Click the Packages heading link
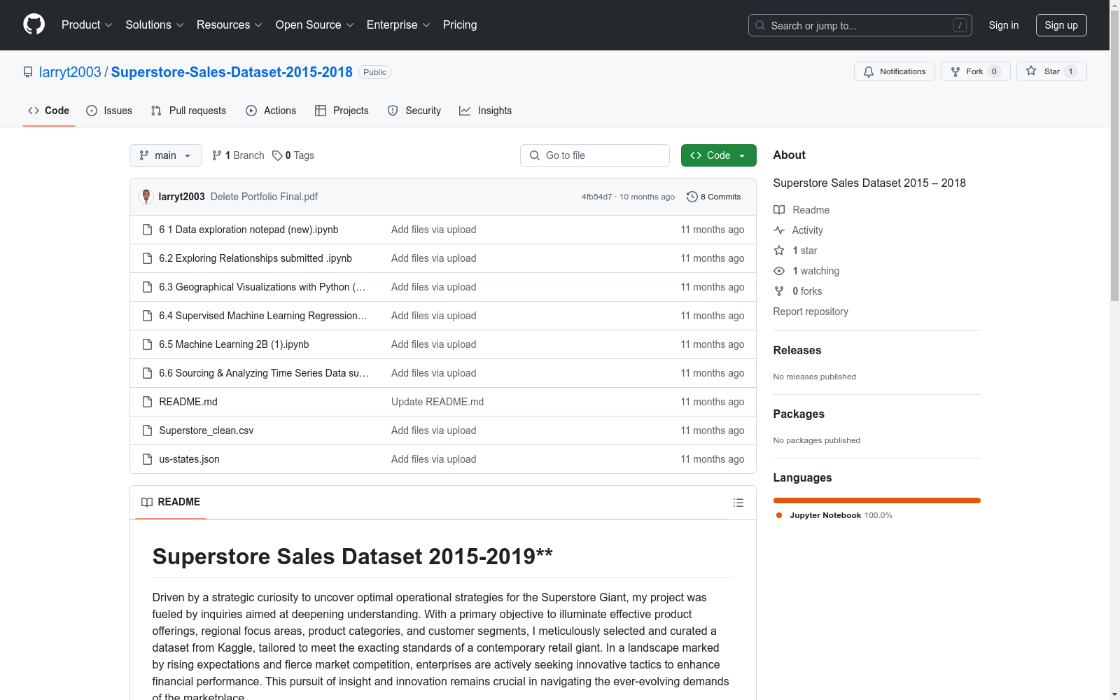Viewport: 1120px width, 700px height. (799, 414)
